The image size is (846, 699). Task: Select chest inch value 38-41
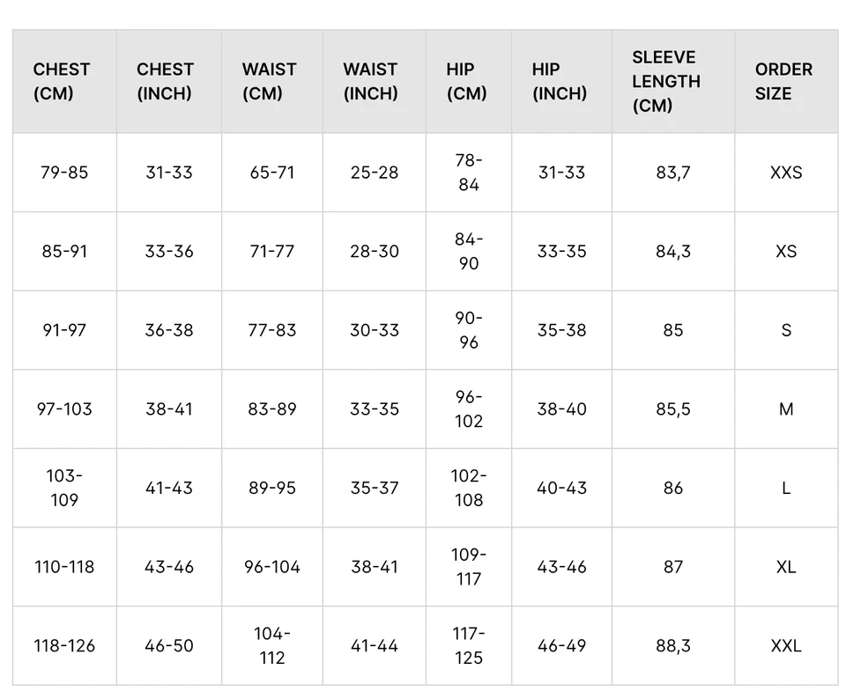[169, 409]
